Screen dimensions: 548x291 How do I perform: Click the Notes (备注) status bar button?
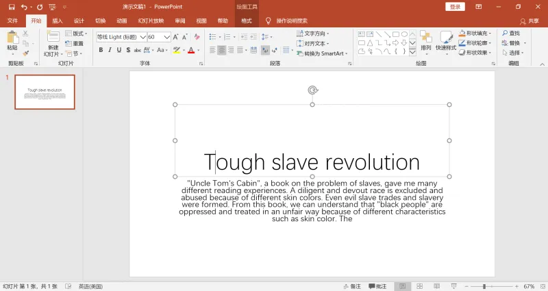point(352,286)
